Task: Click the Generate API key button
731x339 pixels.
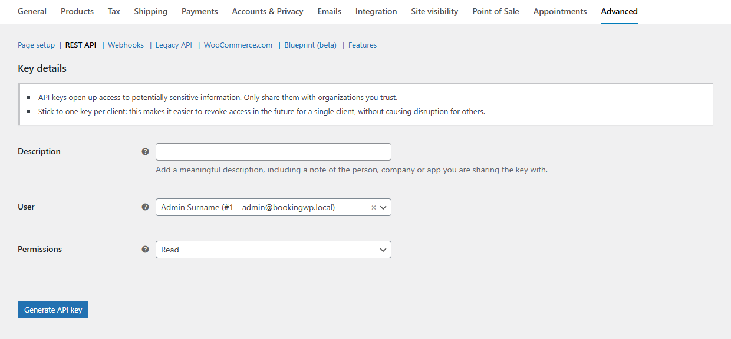Action: coord(52,309)
